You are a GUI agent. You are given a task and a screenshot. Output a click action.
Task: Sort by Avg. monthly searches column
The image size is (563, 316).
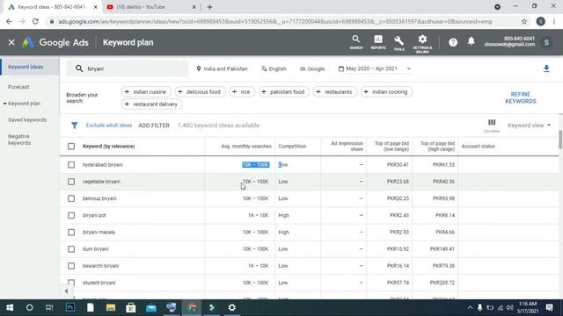[x=246, y=147]
